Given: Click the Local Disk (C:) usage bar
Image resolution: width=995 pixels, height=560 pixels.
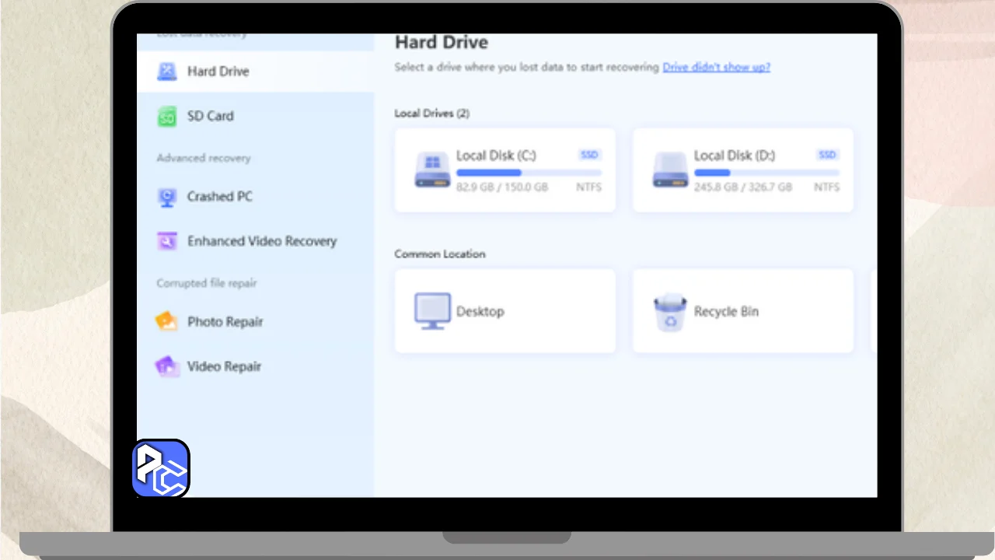Looking at the screenshot, I should pos(529,173).
